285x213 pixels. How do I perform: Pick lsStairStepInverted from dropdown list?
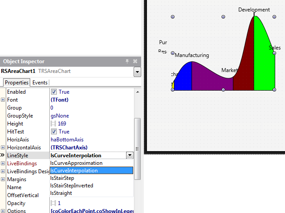coord(71,186)
